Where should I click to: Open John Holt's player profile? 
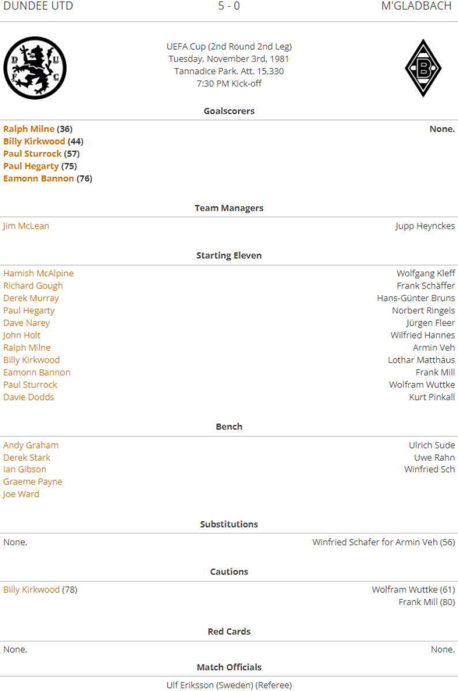pos(22,335)
